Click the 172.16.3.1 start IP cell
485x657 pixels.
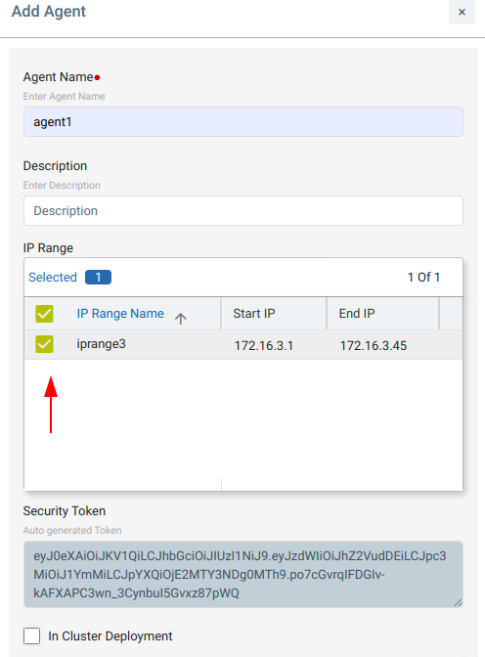coord(264,346)
